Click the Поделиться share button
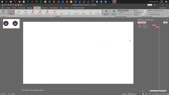The image size is (169, 95). pyautogui.click(x=163, y=8)
